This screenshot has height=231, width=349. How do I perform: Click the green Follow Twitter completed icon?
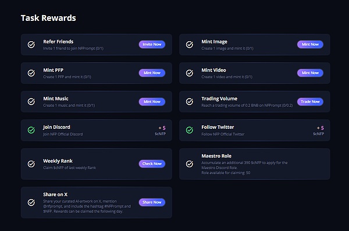(190, 130)
